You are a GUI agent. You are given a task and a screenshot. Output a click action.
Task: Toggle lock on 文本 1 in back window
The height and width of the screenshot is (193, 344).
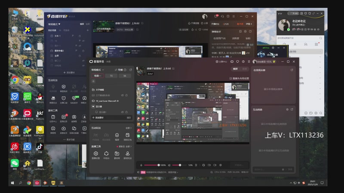click(x=80, y=36)
